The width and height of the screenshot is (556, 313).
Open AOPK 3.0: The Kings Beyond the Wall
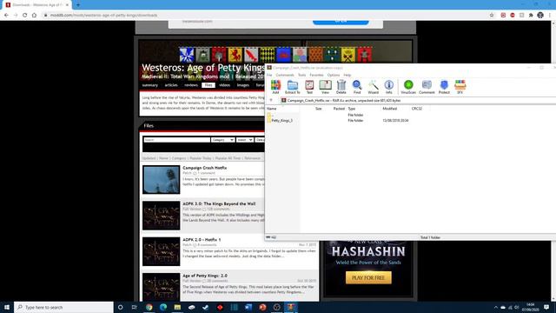[219, 203]
